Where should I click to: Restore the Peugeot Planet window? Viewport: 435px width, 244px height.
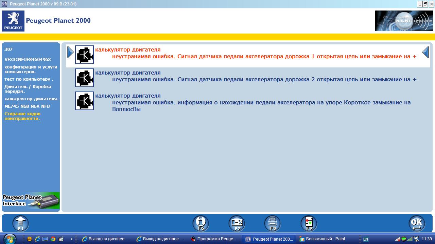coord(425,4)
